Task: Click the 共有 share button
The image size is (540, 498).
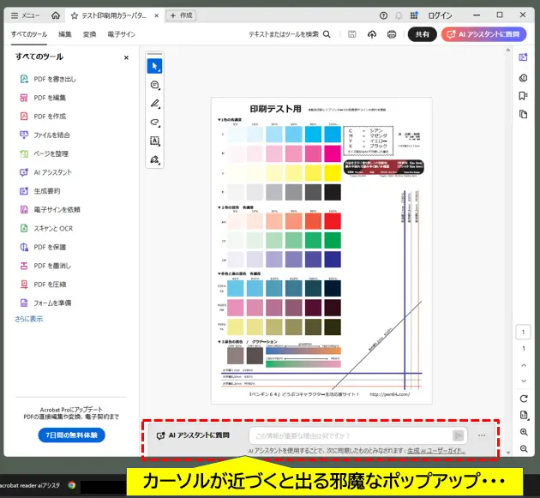Action: pos(423,34)
